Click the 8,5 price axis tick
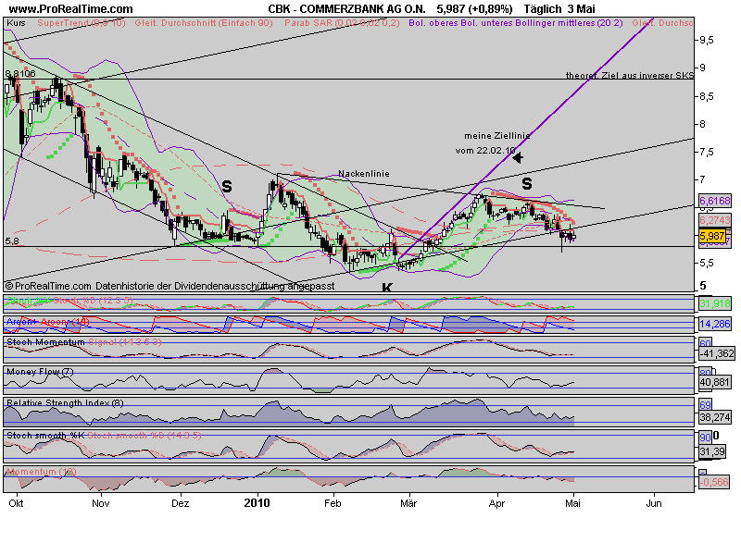Viewport: 741px width, 555px height. click(707, 96)
